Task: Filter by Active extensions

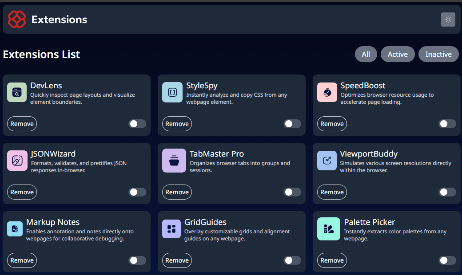Action: click(x=397, y=54)
